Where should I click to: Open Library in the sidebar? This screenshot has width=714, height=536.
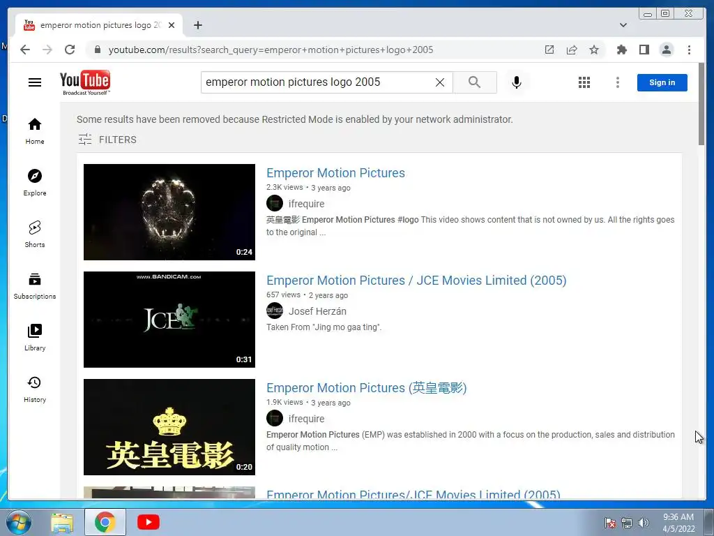pyautogui.click(x=35, y=337)
